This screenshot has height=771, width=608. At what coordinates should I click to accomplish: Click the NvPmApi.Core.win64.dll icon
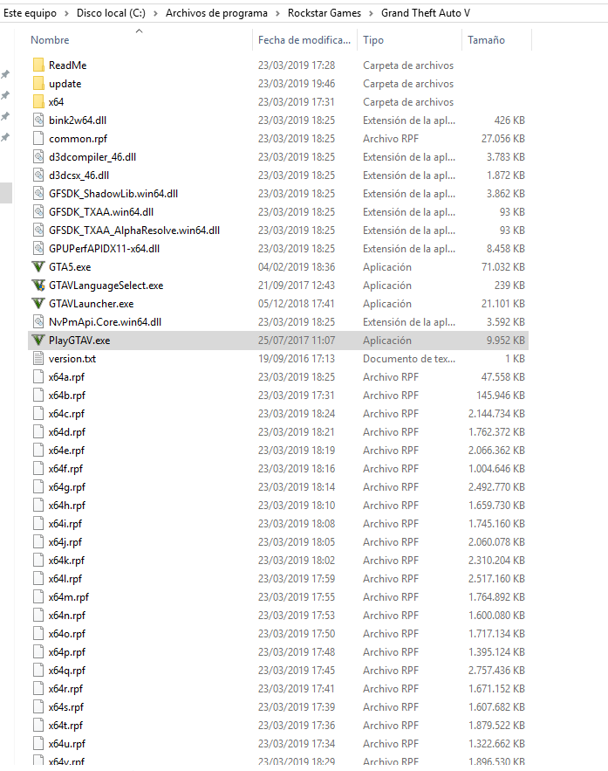pyautogui.click(x=38, y=322)
